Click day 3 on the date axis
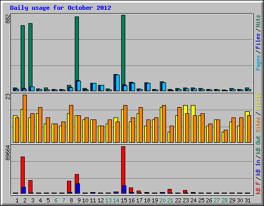The width and height of the screenshot is (264, 206). (x=32, y=200)
